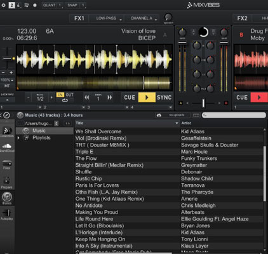Open the SNAP value dropdown
Screen dimensions: 268x254
coord(83,5)
